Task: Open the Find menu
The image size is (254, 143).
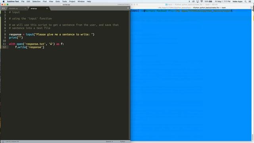Action: click(x=44, y=2)
